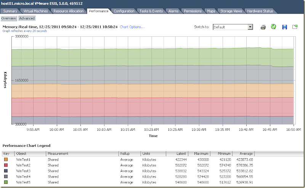Switch to the Maps tab
Screen dimensions: 305x188
click(211, 11)
